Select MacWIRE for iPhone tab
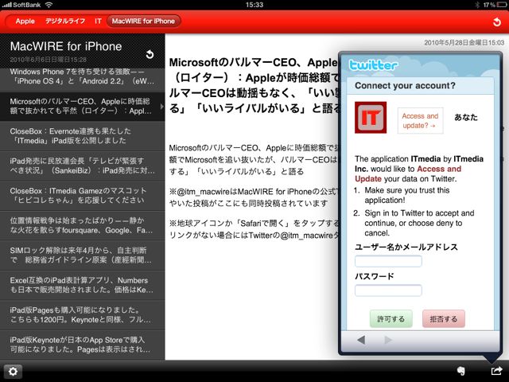The width and height of the screenshot is (509, 382). click(x=143, y=21)
